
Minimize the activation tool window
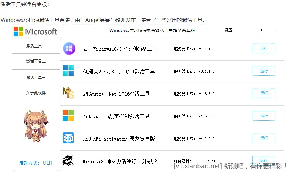pyautogui.click(x=244, y=30)
